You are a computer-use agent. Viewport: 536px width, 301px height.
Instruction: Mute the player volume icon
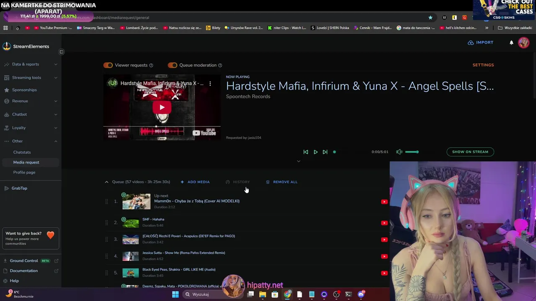click(x=399, y=152)
